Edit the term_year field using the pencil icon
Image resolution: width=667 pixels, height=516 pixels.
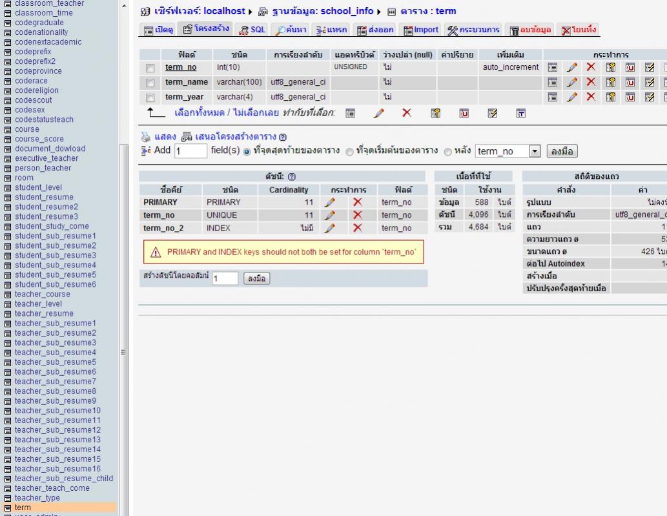click(x=571, y=97)
